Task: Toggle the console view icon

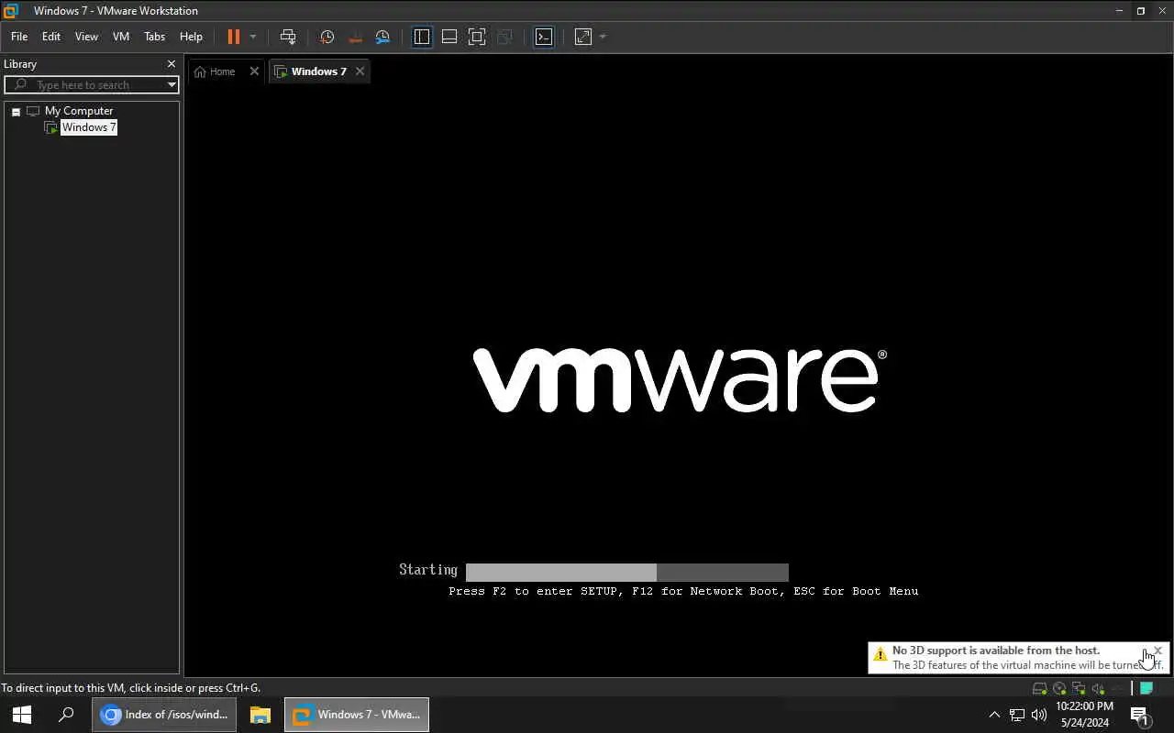Action: coord(544,37)
